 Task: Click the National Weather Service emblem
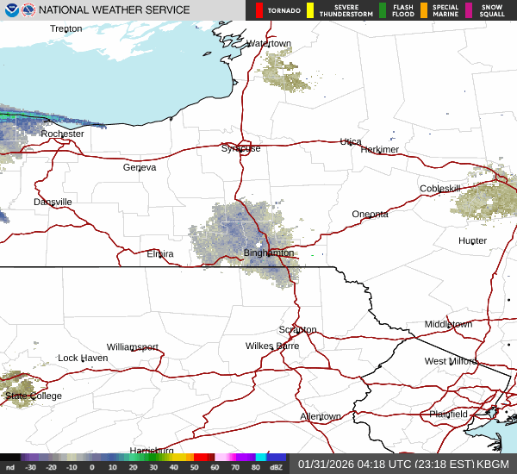28,10
